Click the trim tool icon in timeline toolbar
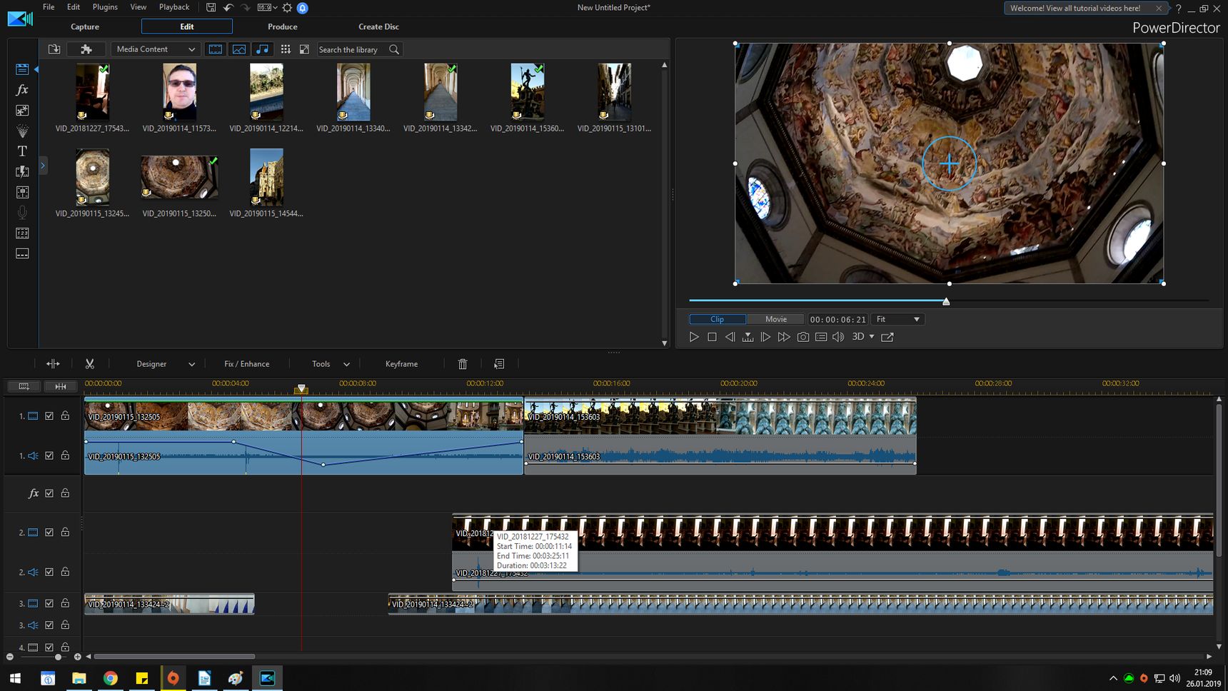 click(53, 364)
